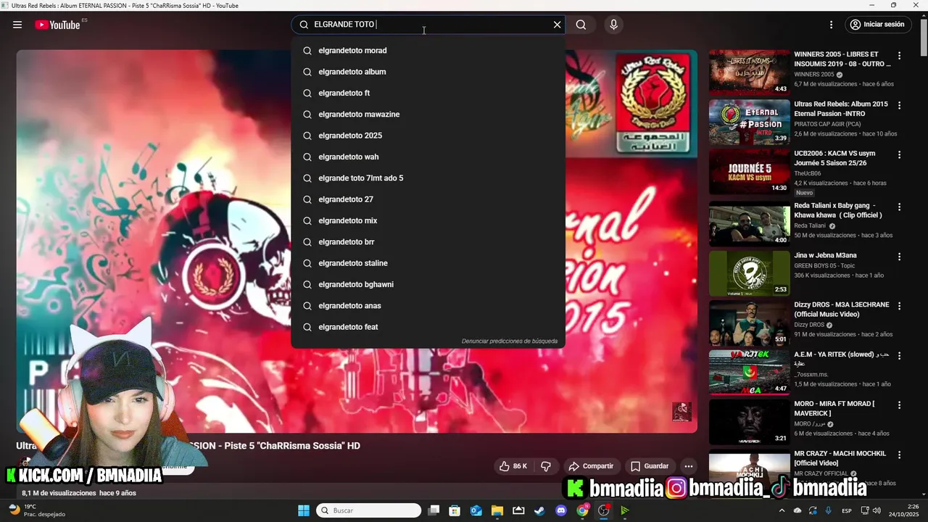Focus the search field containing ELGRANDE TOTO

point(428,25)
